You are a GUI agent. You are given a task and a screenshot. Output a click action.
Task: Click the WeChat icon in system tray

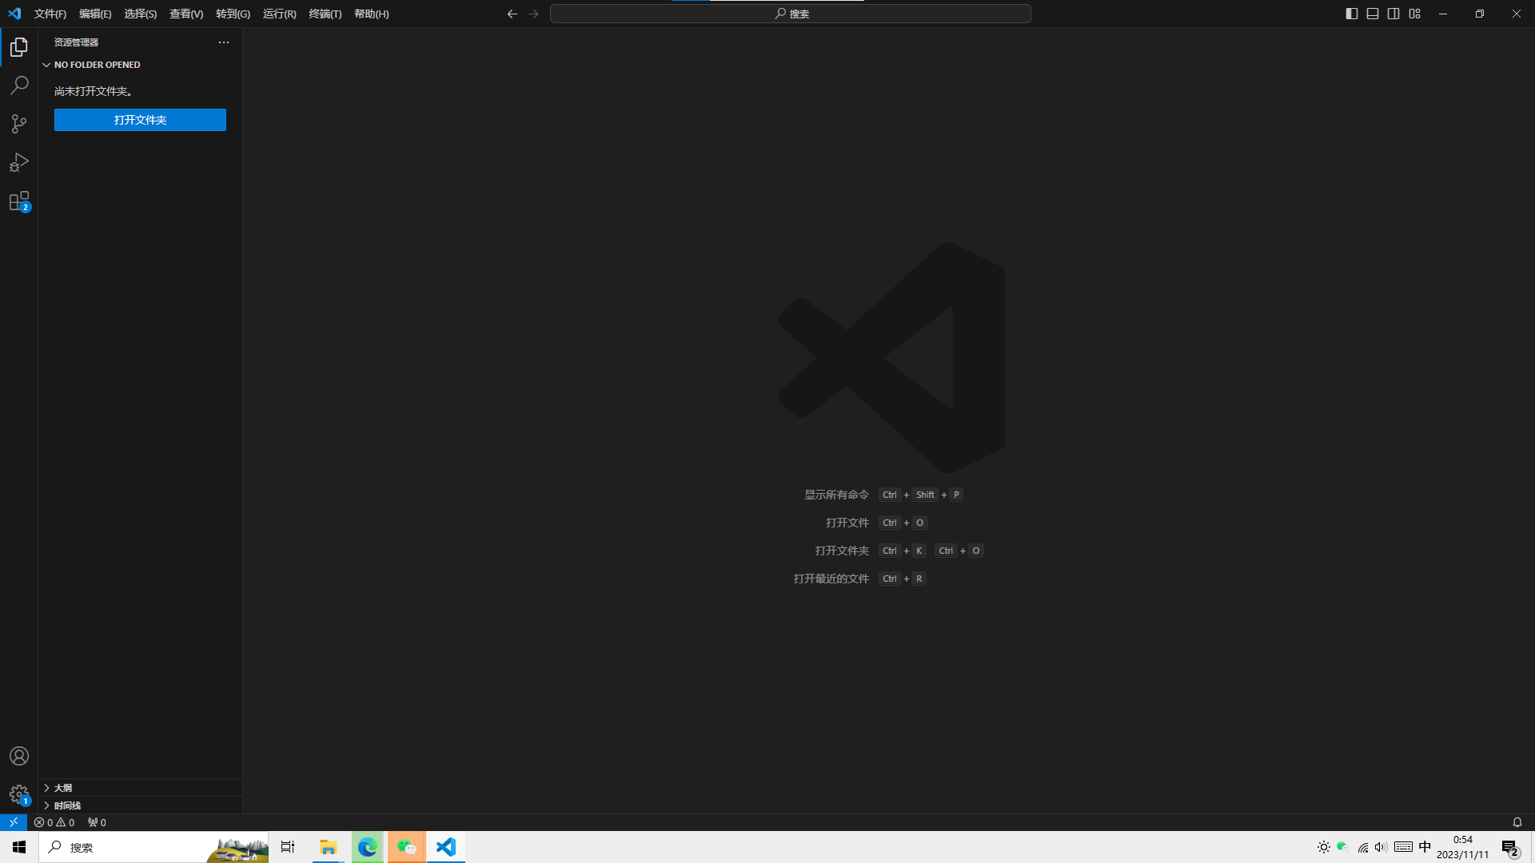[x=1342, y=847]
